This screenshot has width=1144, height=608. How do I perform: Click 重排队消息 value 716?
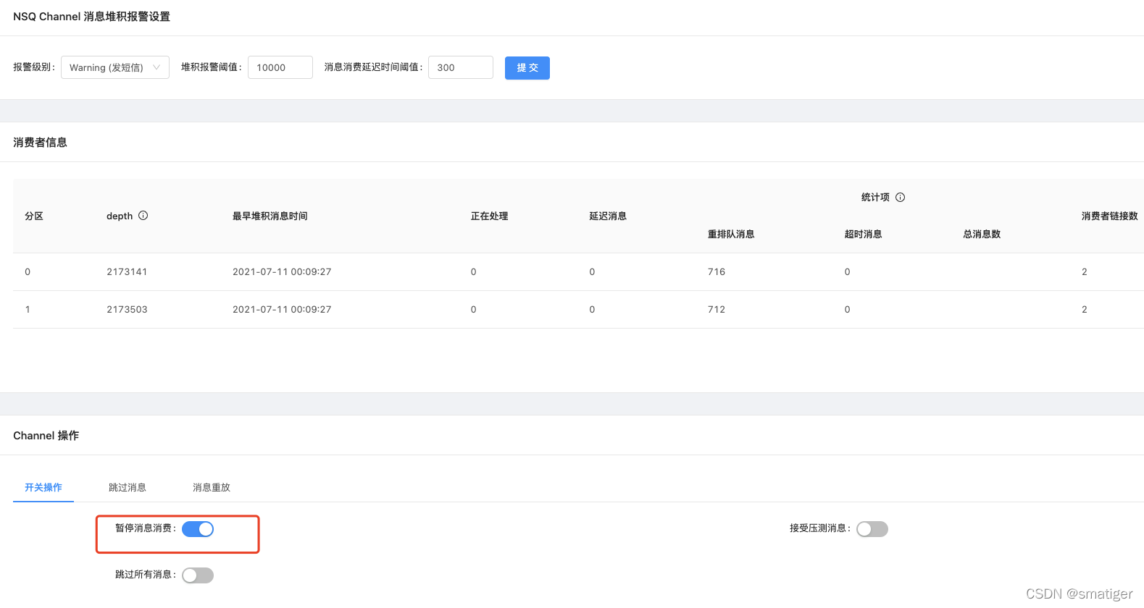pos(717,272)
